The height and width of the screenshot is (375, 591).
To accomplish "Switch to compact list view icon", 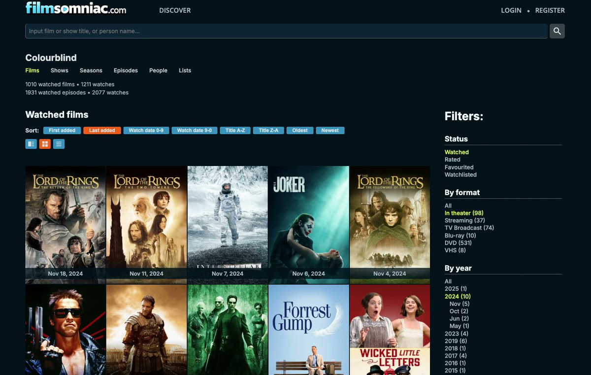I will click(x=59, y=144).
